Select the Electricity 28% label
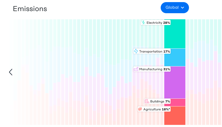Image resolution: width=222 pixels, height=127 pixels. [x=158, y=23]
